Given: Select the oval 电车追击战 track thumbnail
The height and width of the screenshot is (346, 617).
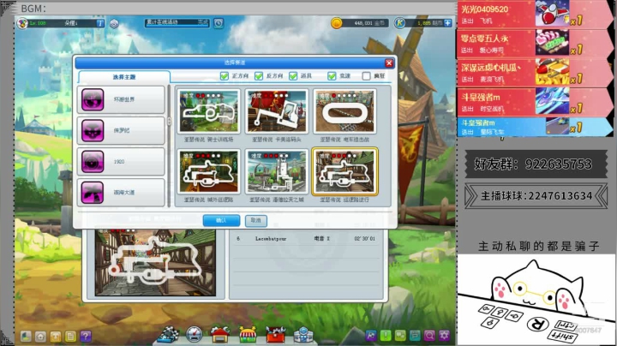Looking at the screenshot, I should pos(344,111).
